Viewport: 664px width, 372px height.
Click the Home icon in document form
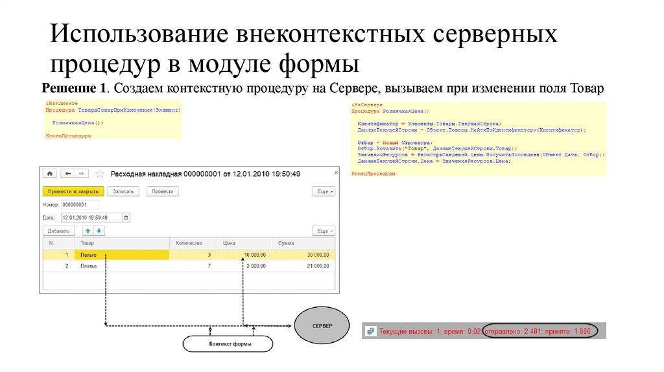click(x=49, y=174)
